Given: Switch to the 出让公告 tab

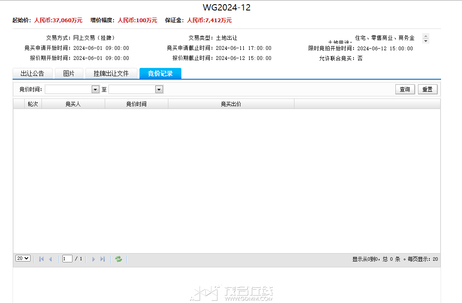Looking at the screenshot, I should pyautogui.click(x=32, y=73).
